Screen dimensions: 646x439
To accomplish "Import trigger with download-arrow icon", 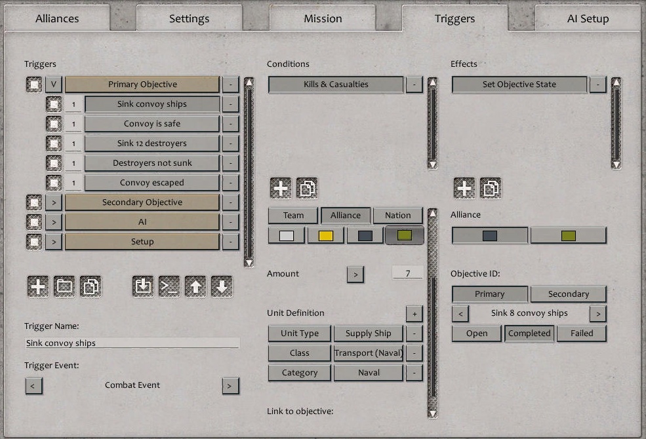I will (x=143, y=286).
